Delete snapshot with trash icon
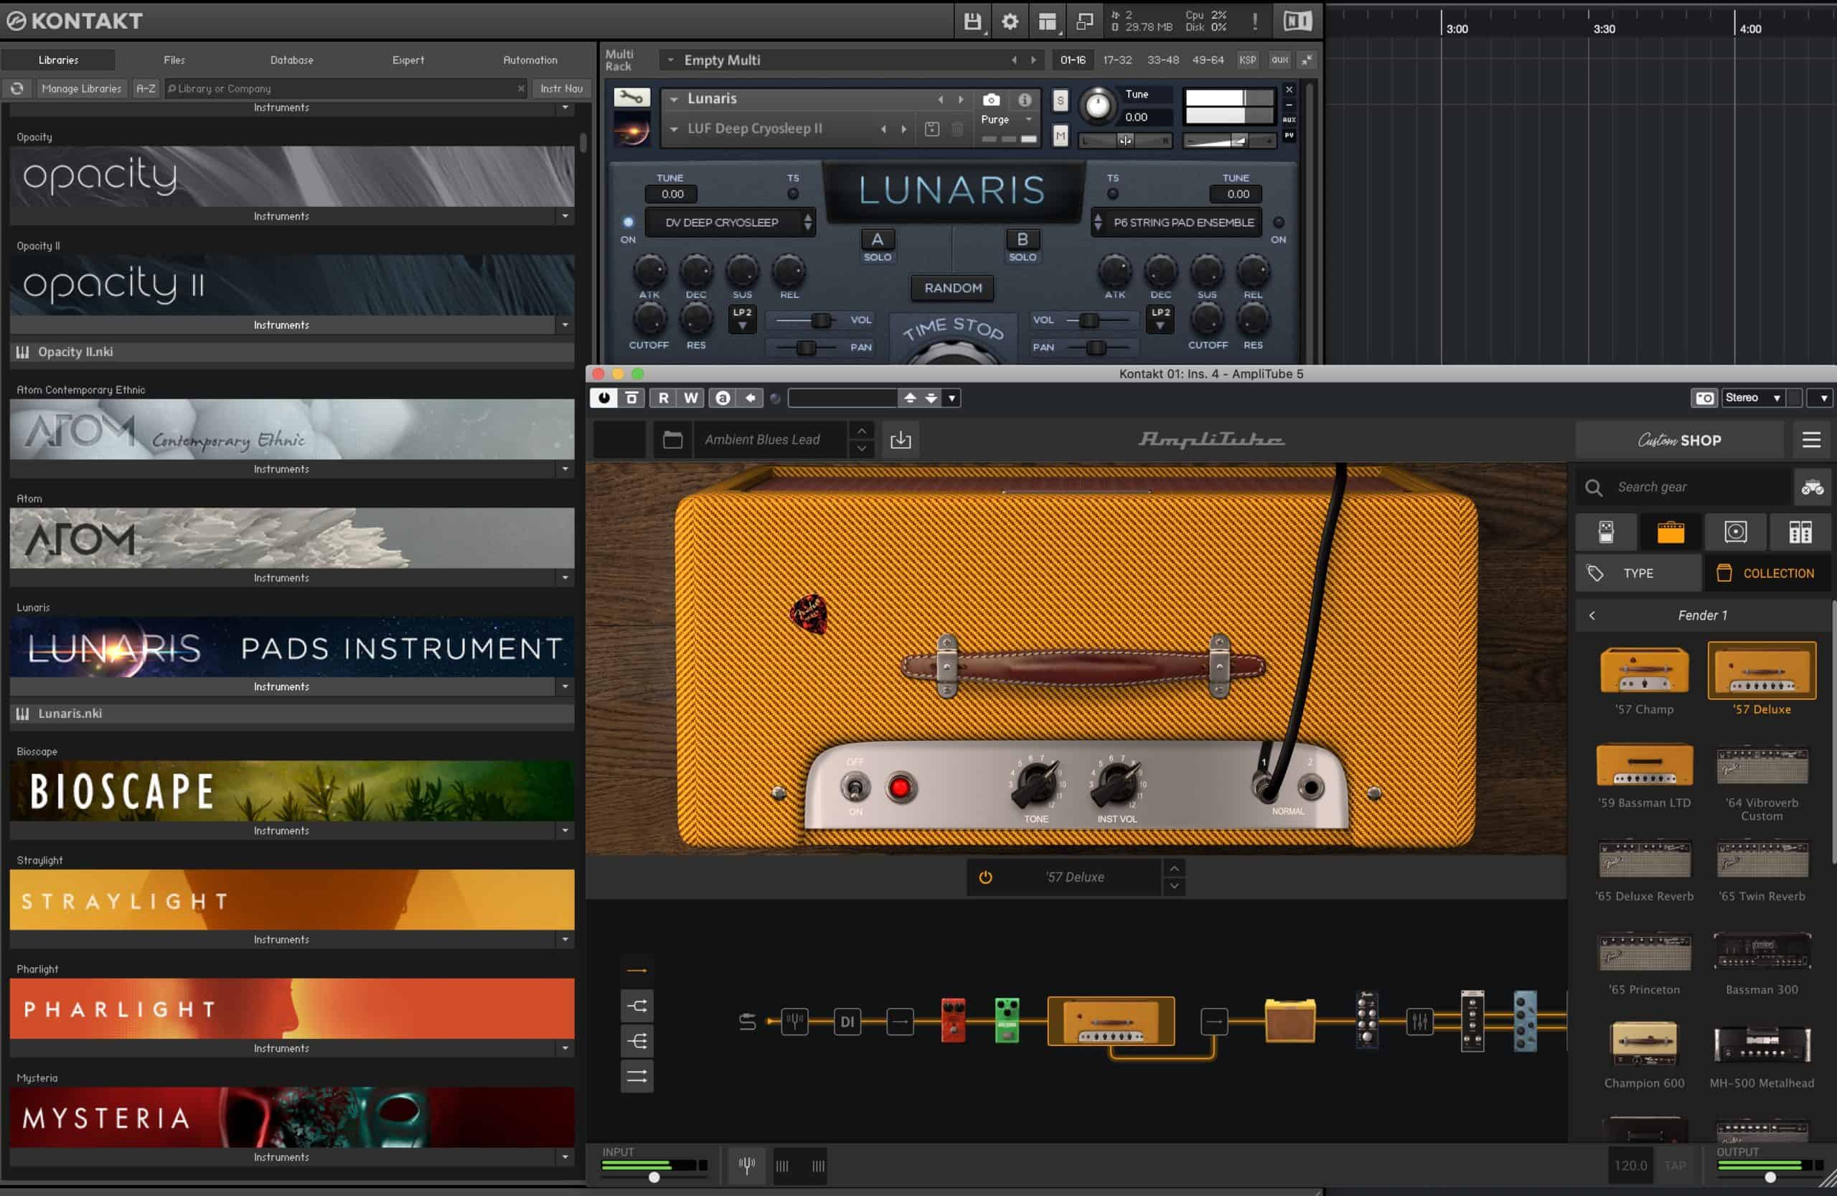This screenshot has height=1196, width=1837. click(x=957, y=129)
